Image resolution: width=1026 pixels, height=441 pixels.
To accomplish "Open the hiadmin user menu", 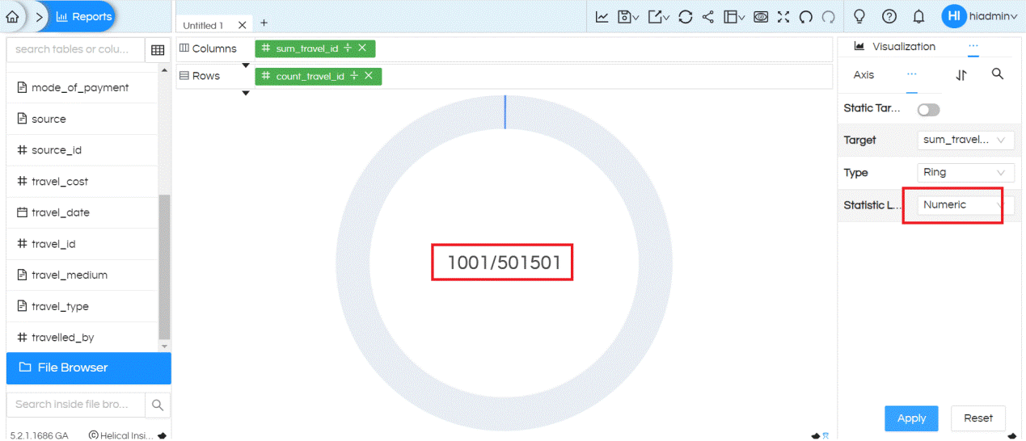I will tap(979, 16).
